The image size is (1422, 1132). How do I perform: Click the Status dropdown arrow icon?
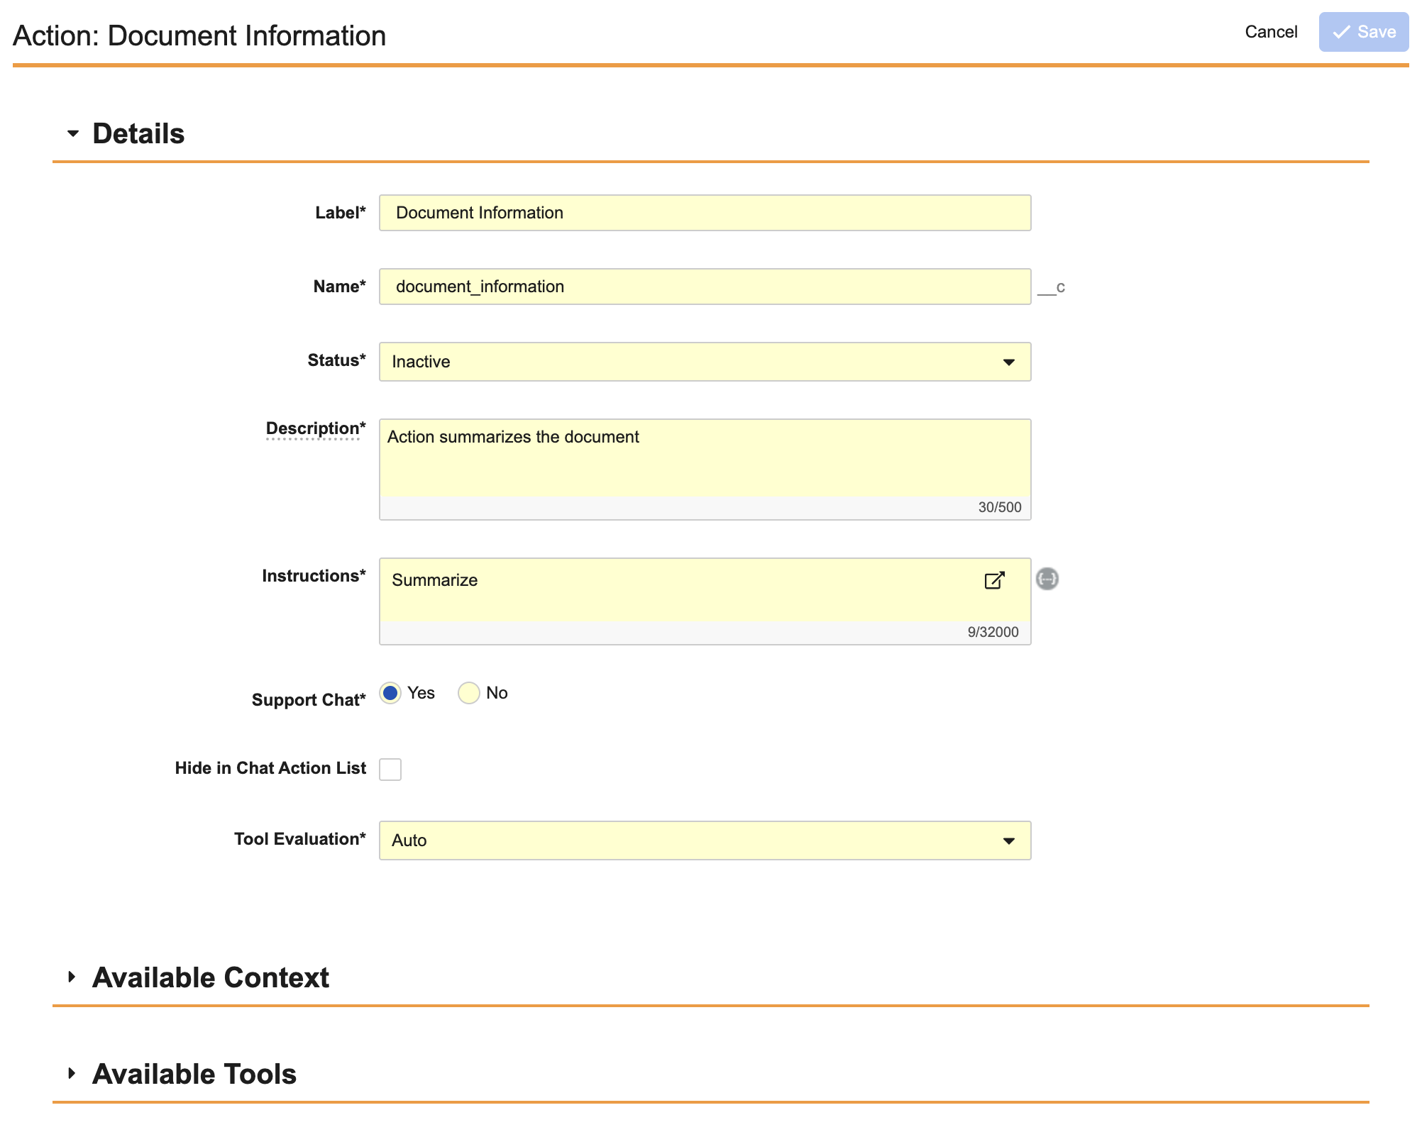click(1008, 362)
